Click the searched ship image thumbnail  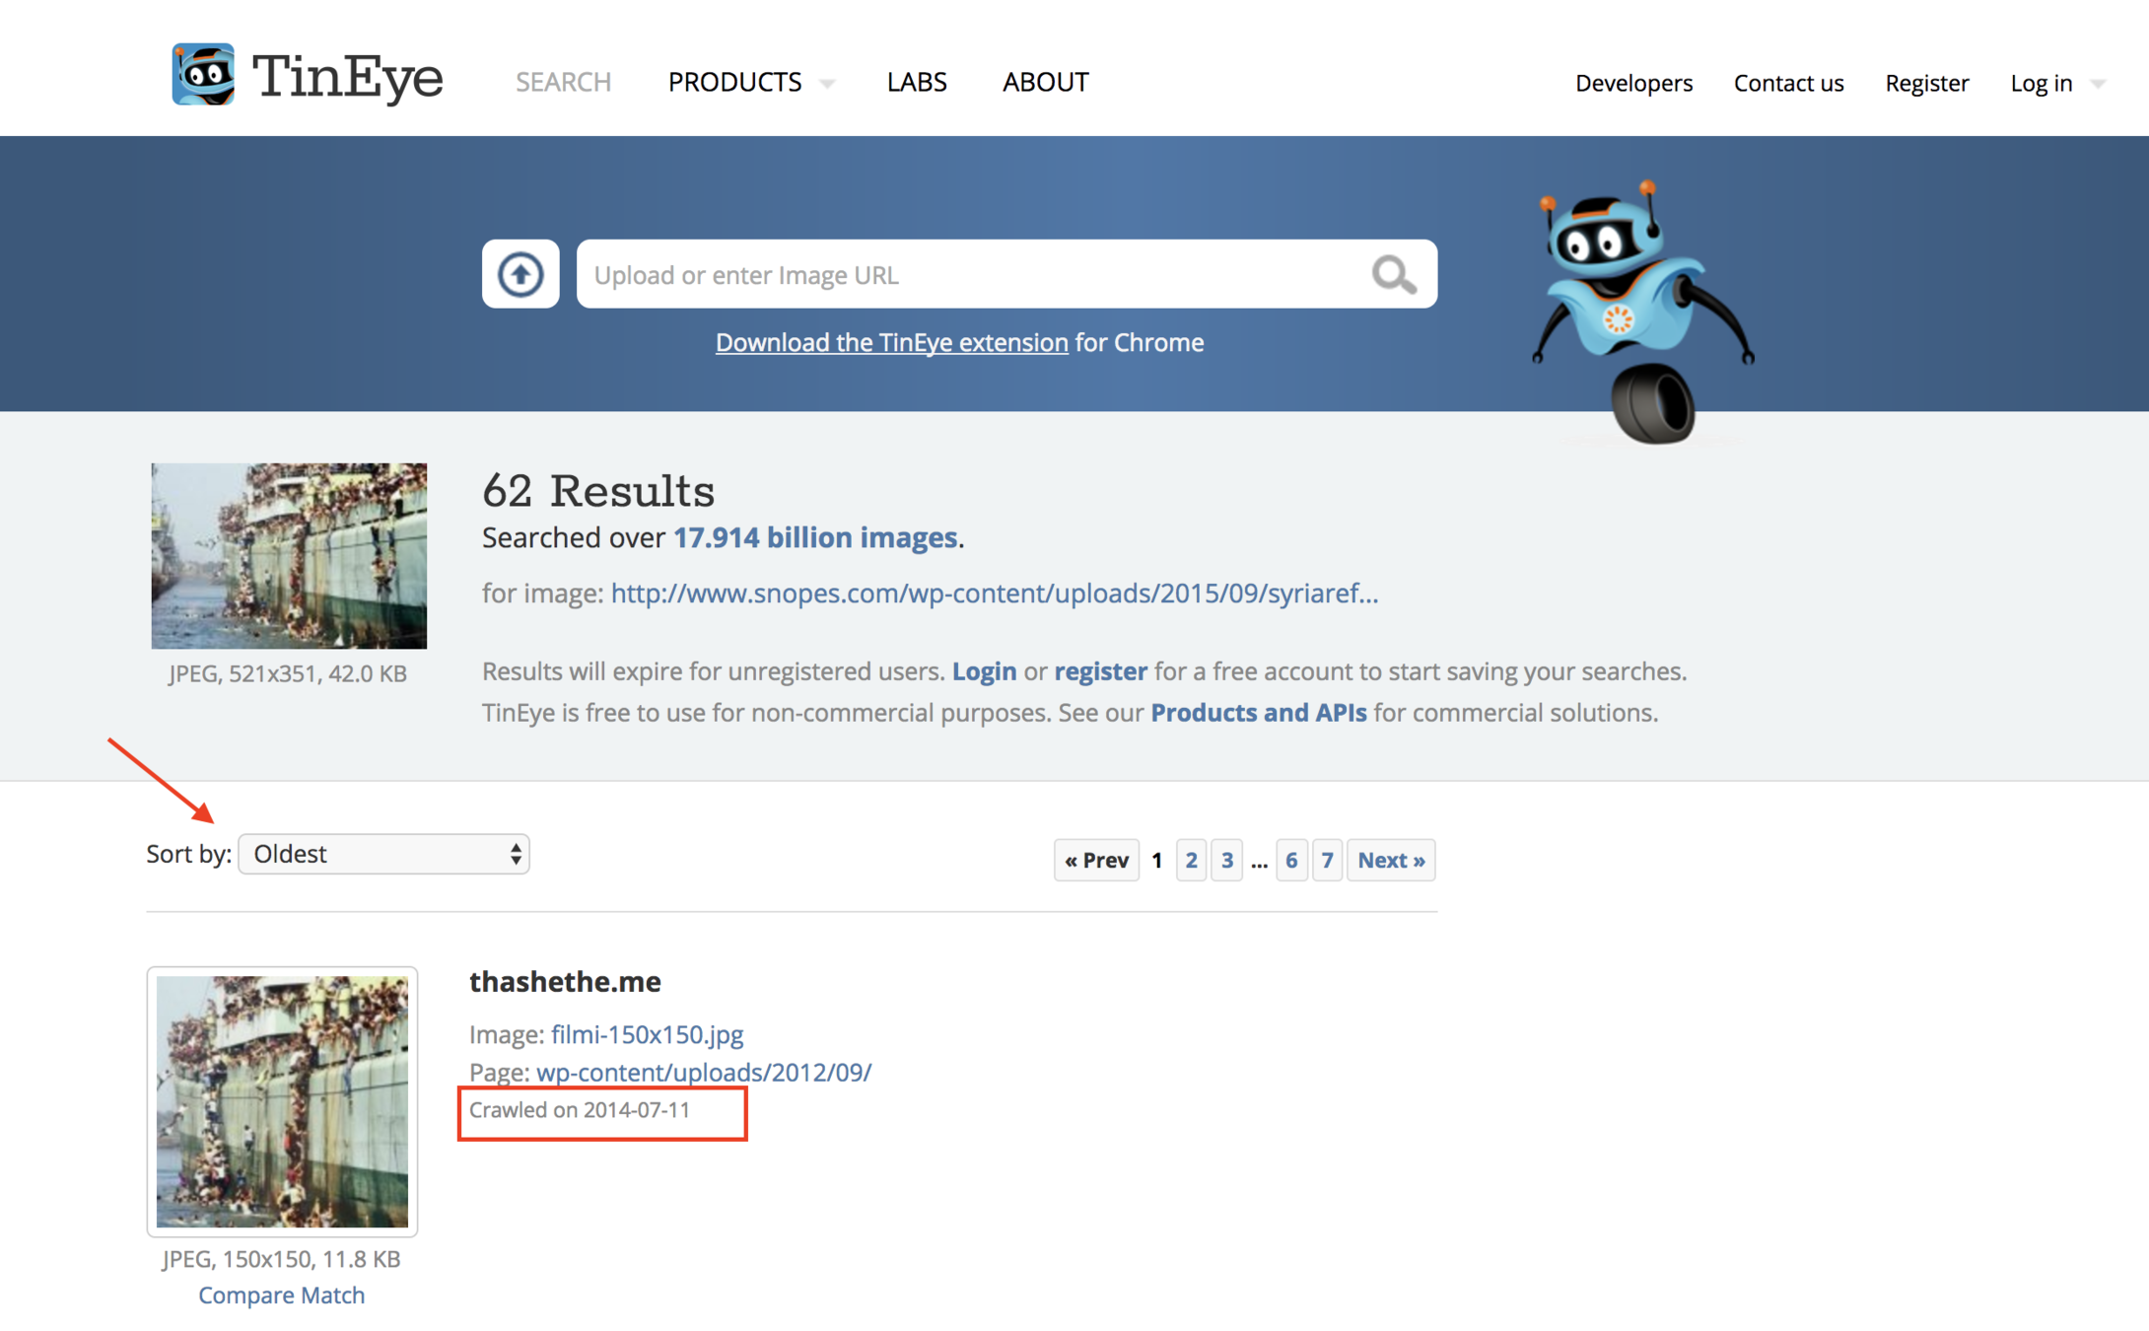(289, 556)
